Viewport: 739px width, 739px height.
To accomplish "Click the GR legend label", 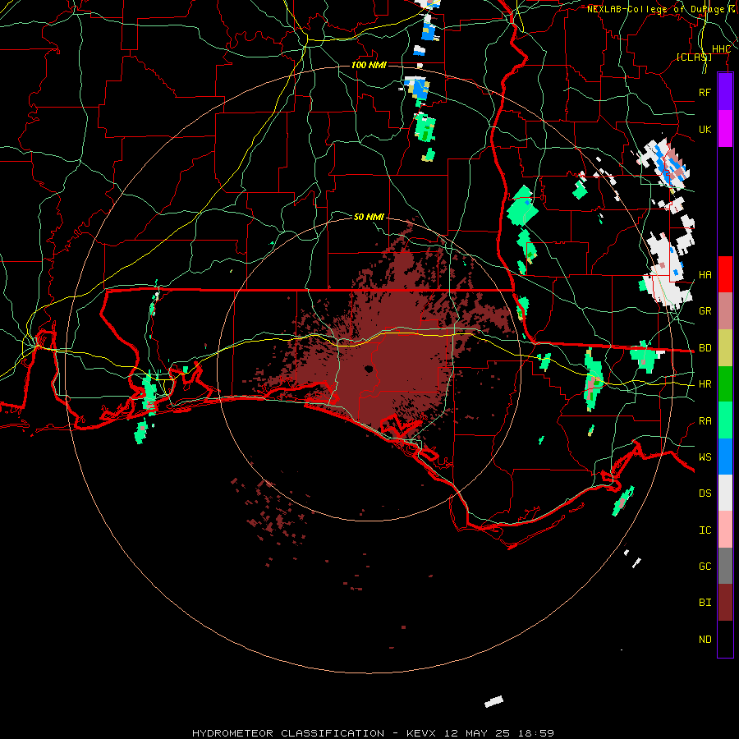I will click(x=705, y=311).
